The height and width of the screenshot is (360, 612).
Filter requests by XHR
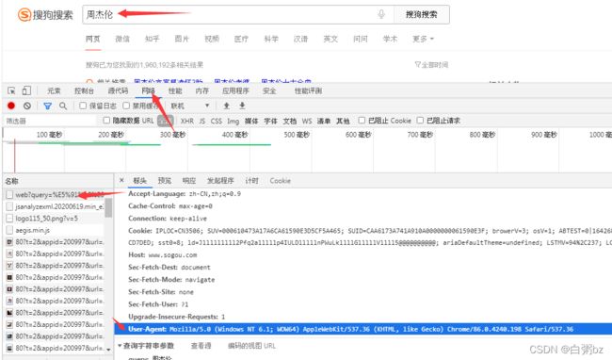(x=187, y=121)
